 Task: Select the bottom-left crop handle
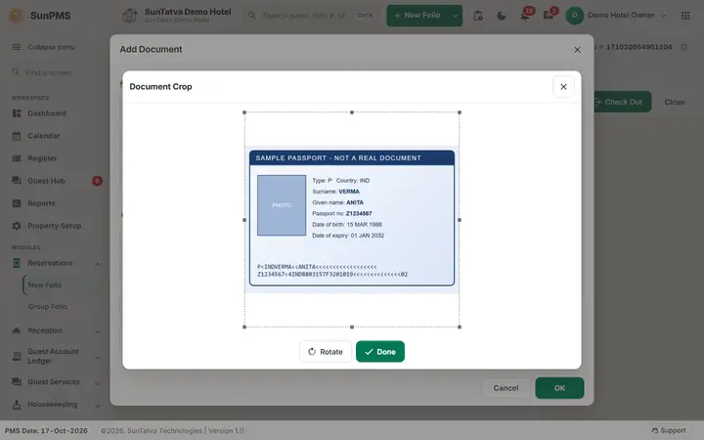tap(244, 327)
